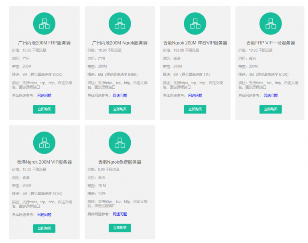
Task: Click the 香港FRP VIP一号服务器 title text
Action: pos(270,43)
